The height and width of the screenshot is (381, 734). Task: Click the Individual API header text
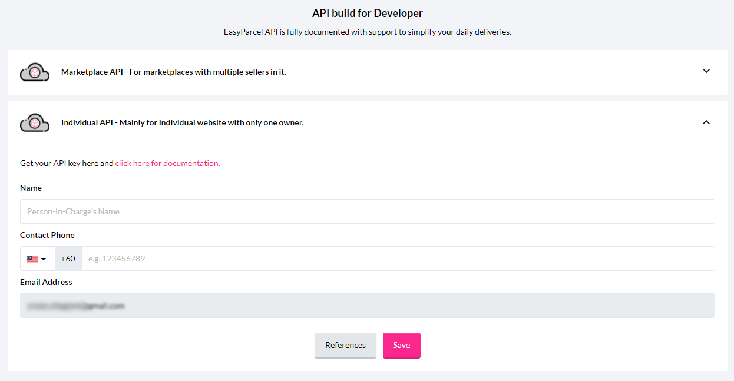click(183, 122)
